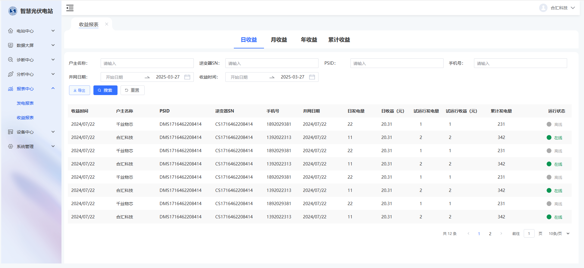Go to page 2 in pagination

click(x=490, y=234)
